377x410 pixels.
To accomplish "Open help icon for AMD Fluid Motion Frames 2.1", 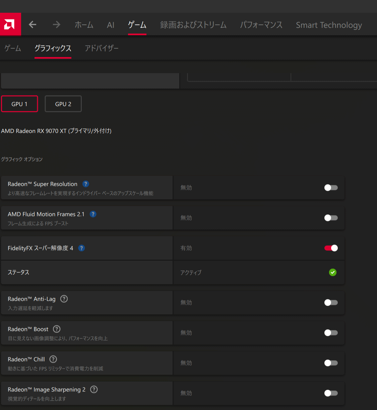I will click(93, 214).
